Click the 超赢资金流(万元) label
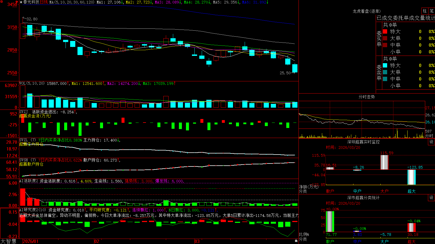Viewport: 435px width, 244px height. pos(35,116)
